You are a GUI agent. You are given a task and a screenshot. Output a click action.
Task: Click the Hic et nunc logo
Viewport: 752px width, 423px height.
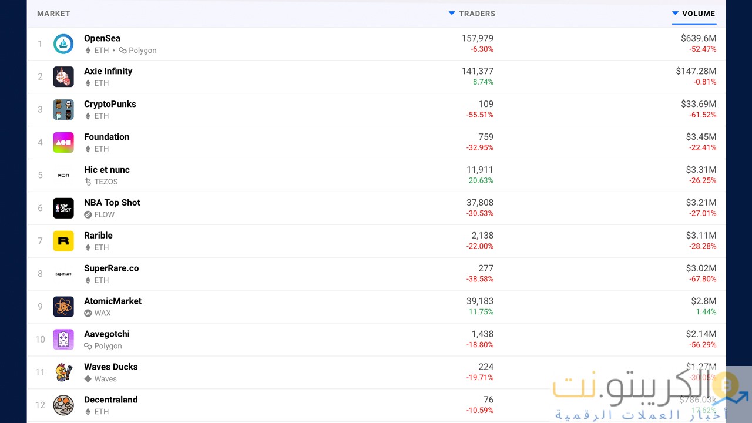[x=63, y=176]
